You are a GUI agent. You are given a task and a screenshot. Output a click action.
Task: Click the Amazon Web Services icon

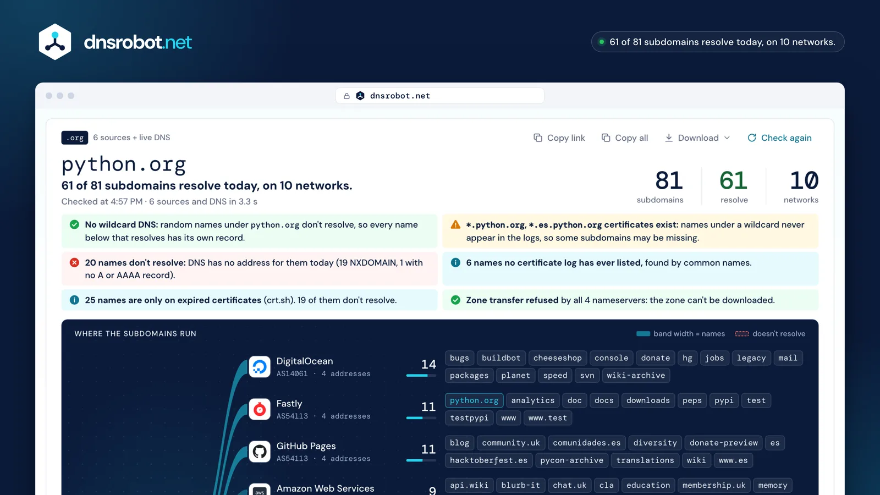[260, 490]
